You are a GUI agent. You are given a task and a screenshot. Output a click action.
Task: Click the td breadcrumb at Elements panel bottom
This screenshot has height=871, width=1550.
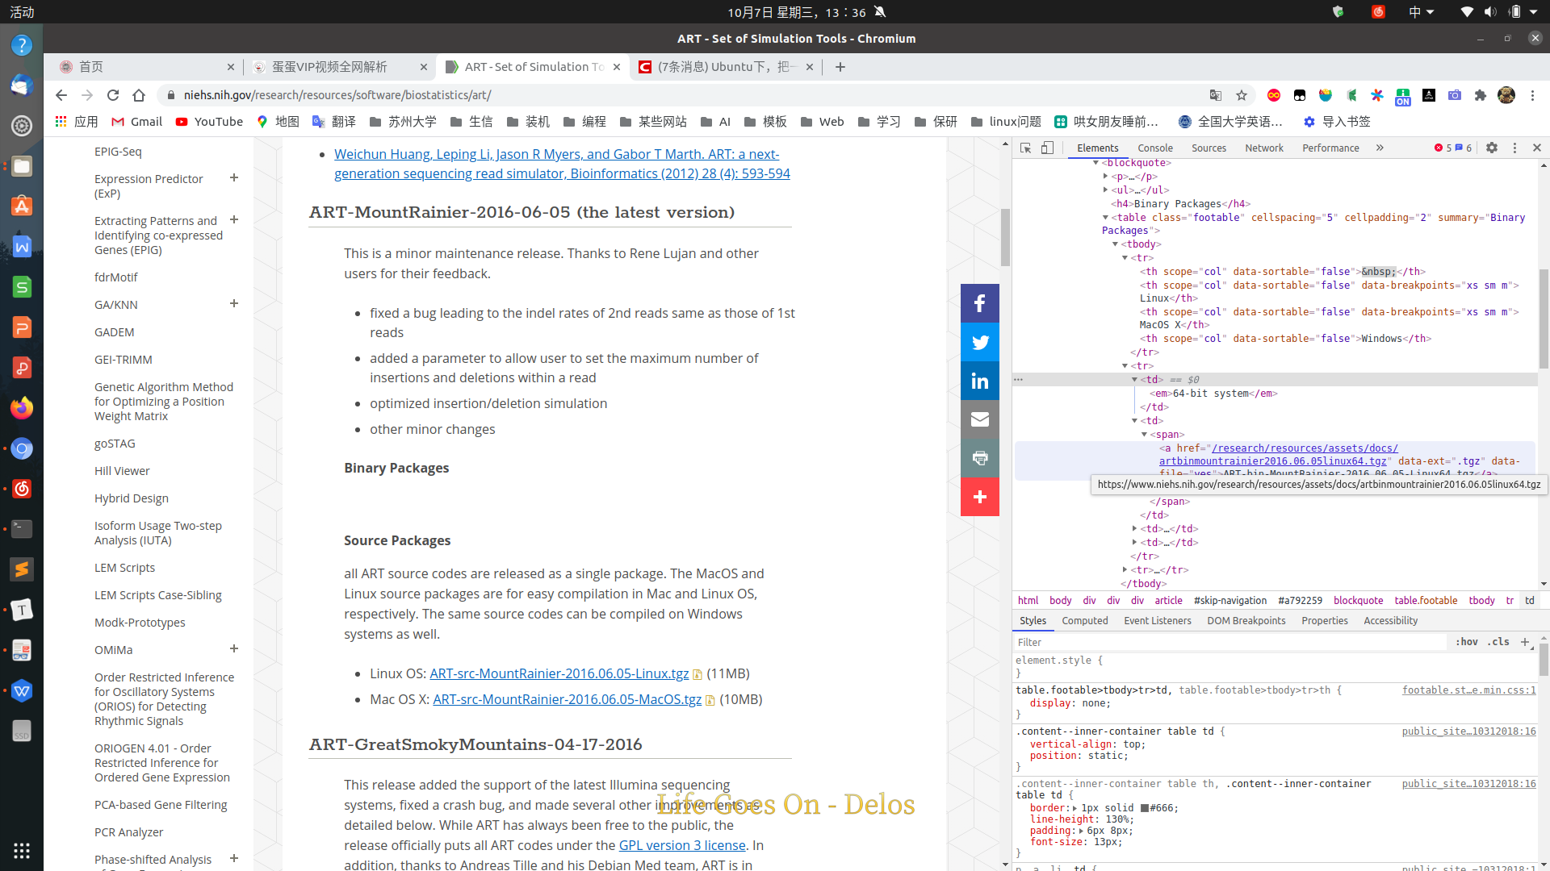tap(1530, 600)
